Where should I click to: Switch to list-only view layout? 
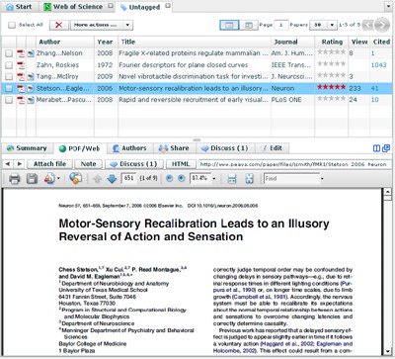(229, 25)
